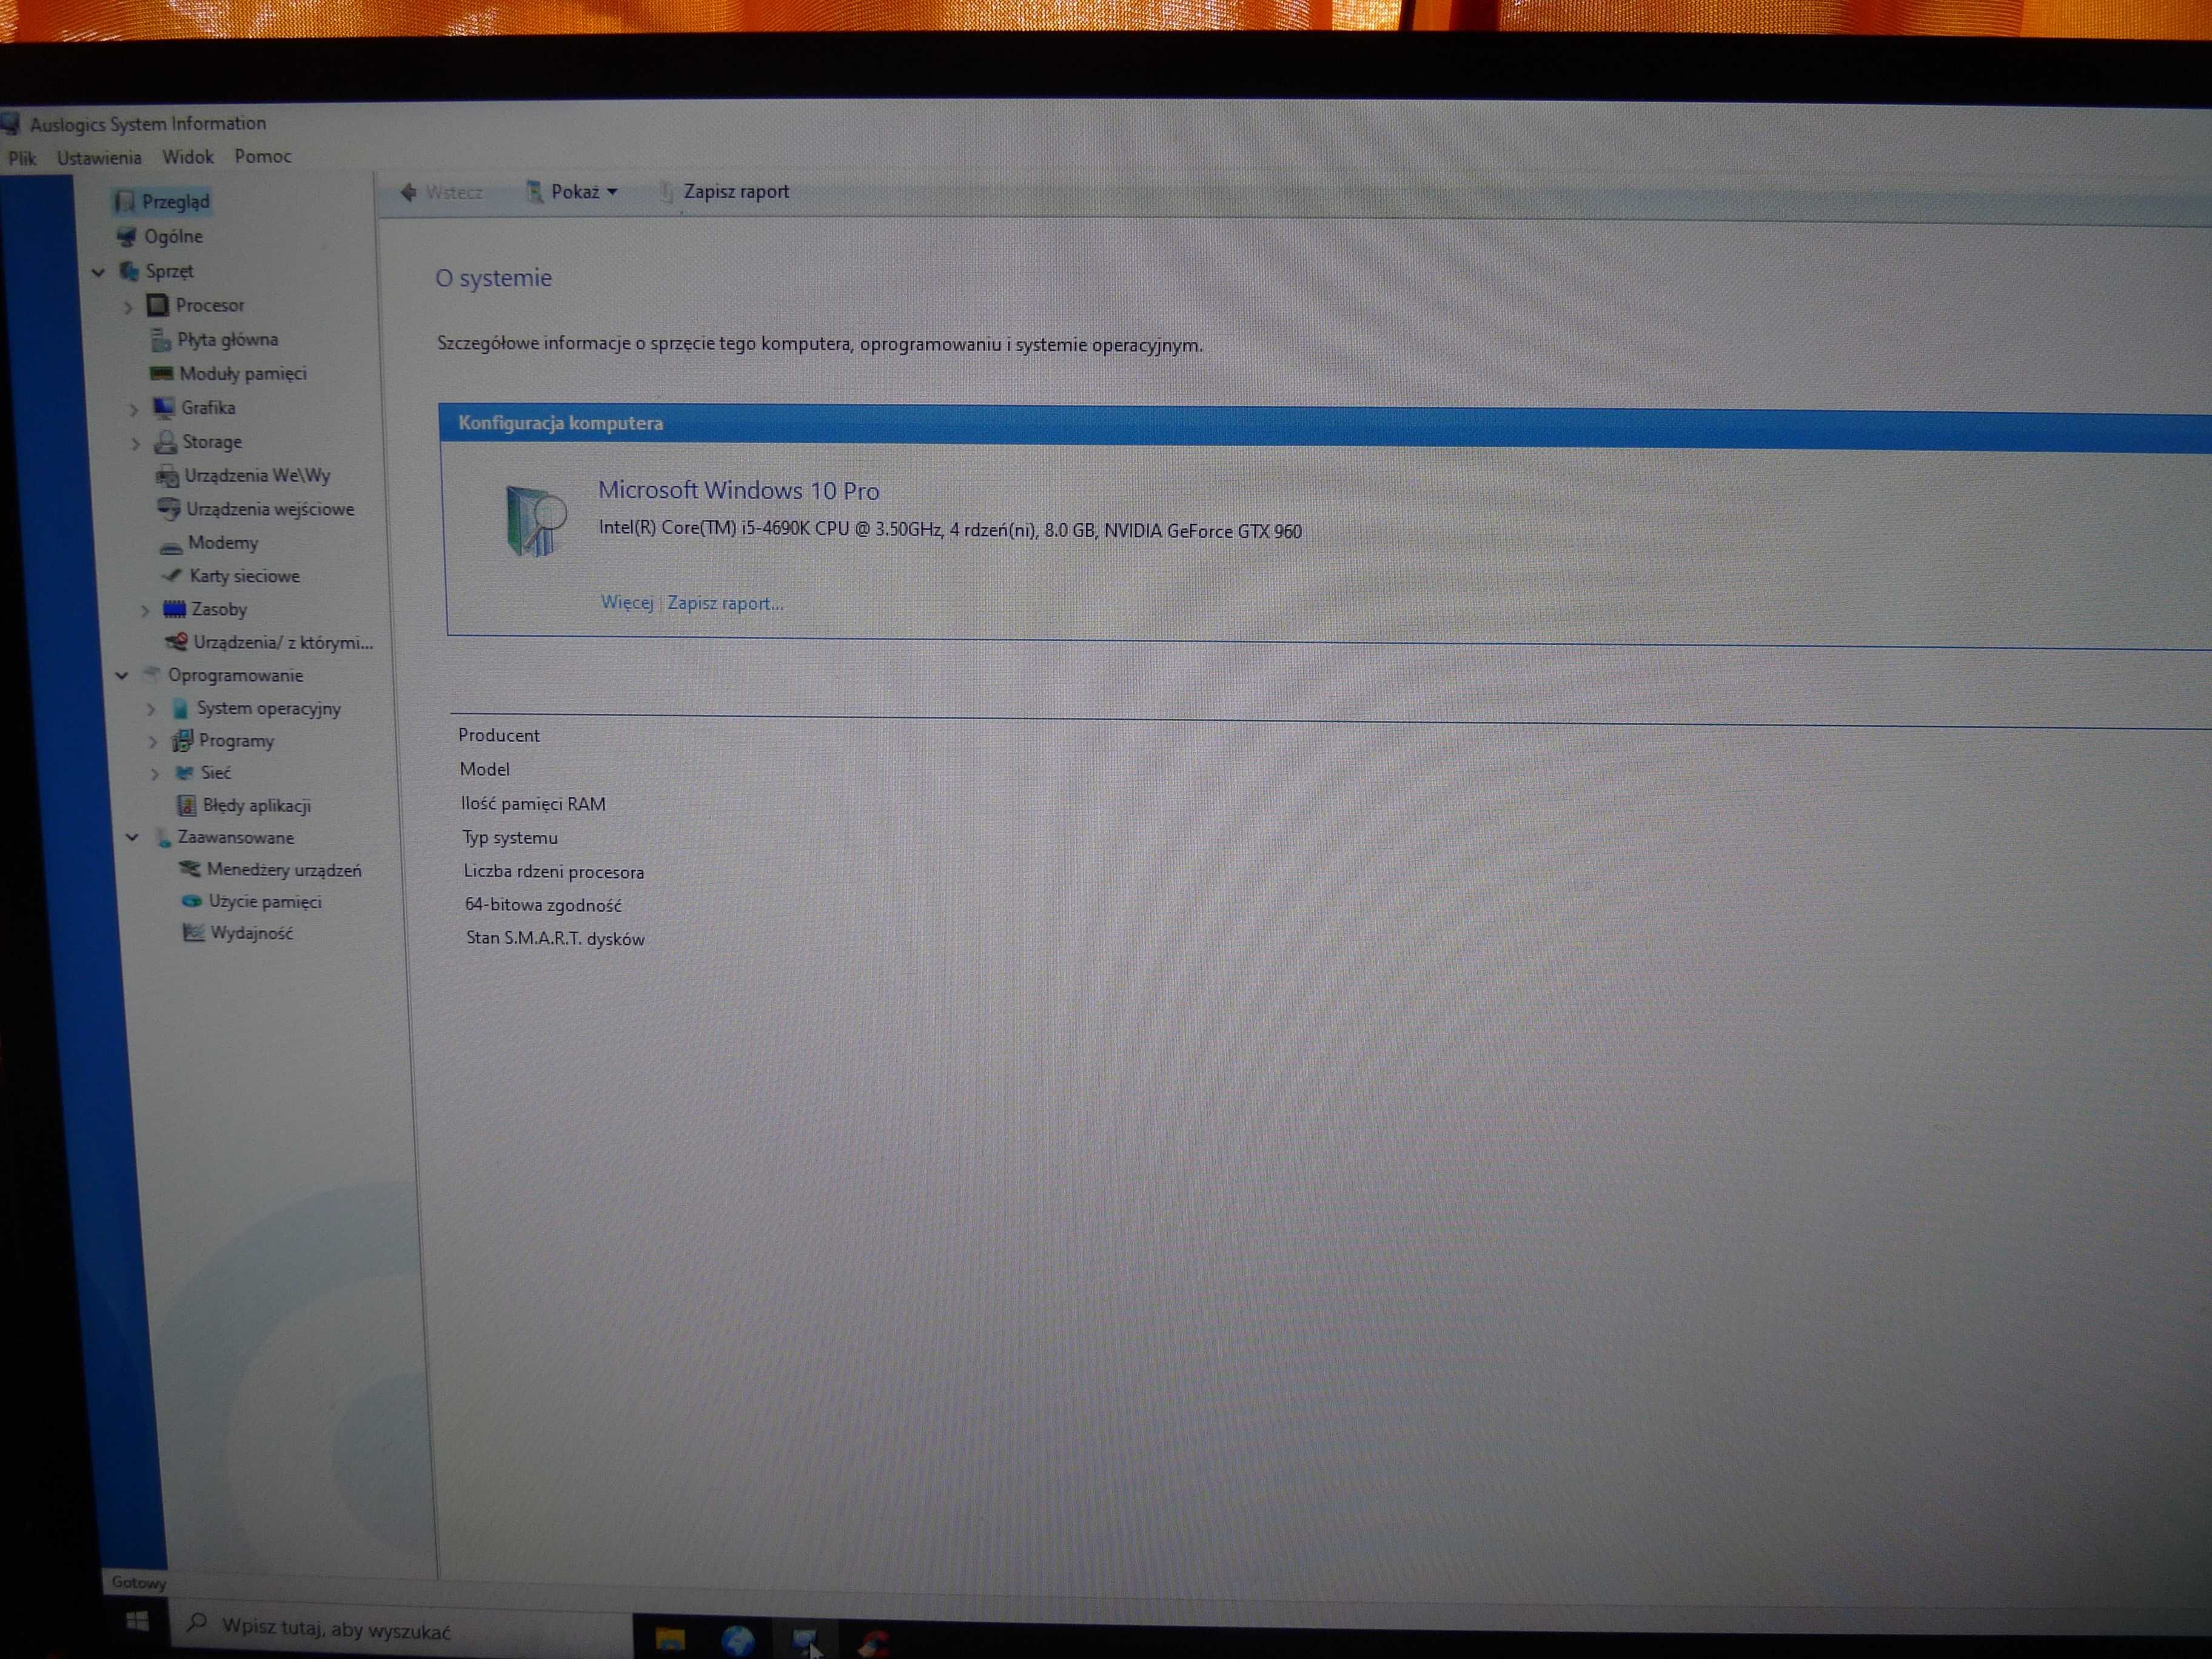Click Menedżery urządzeń icon

(x=190, y=870)
